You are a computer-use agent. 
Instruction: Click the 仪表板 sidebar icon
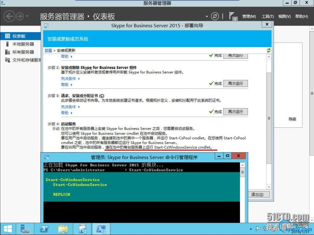[x=8, y=36]
